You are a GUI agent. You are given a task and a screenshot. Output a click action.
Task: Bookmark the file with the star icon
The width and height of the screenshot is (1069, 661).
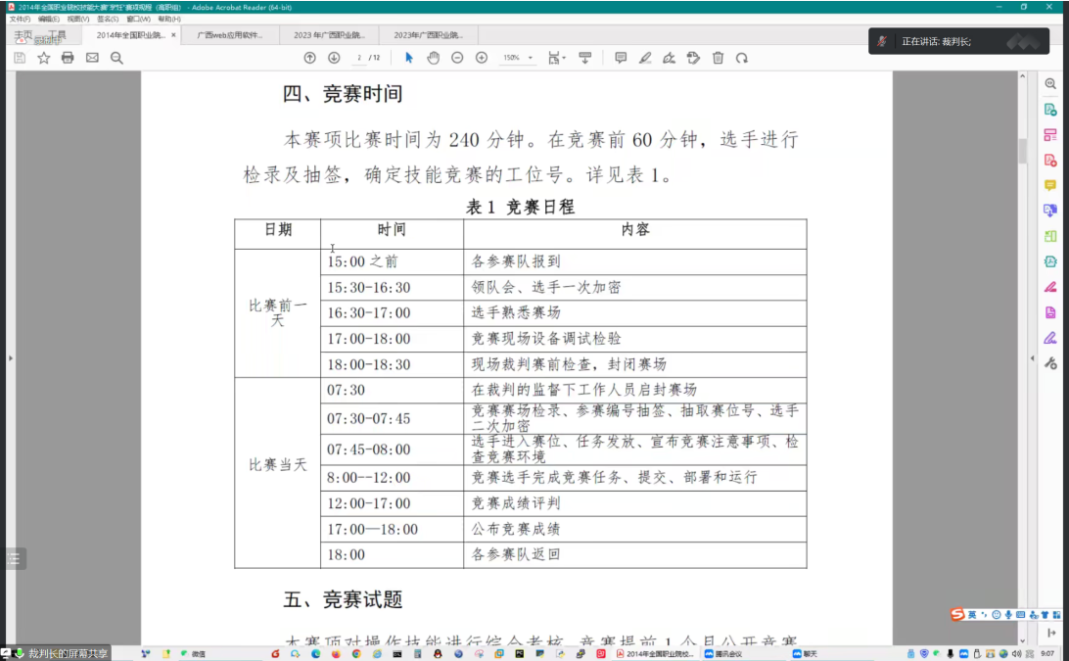(x=44, y=58)
